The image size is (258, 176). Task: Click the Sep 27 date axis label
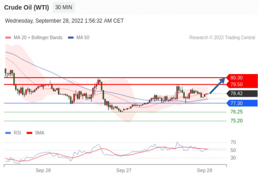point(124,170)
